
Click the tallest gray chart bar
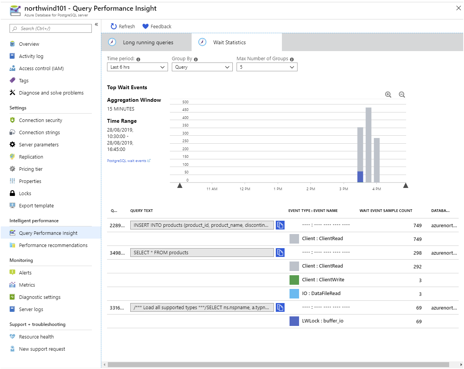click(368, 145)
